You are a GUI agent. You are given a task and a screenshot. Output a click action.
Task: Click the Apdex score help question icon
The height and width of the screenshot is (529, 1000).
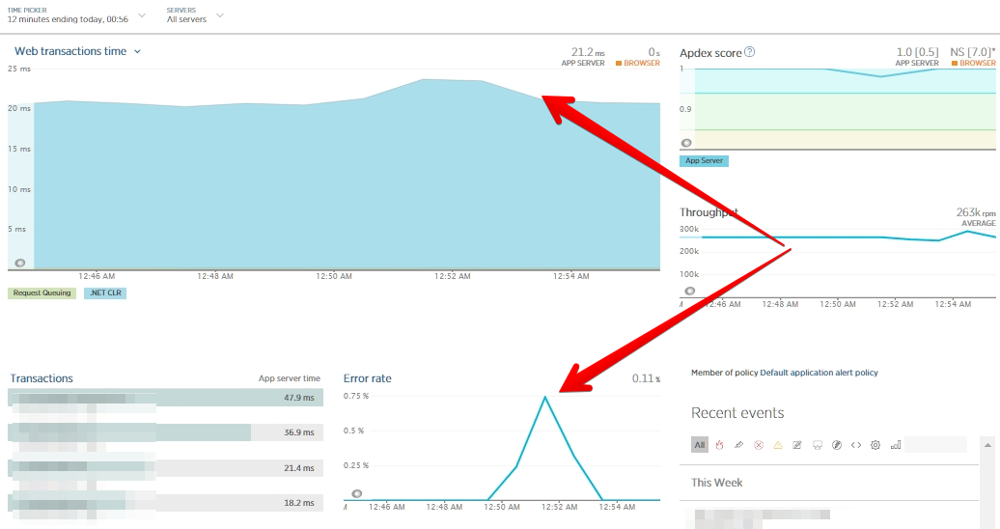(750, 52)
